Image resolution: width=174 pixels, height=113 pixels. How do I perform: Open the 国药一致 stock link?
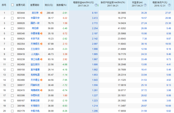pos(35,23)
